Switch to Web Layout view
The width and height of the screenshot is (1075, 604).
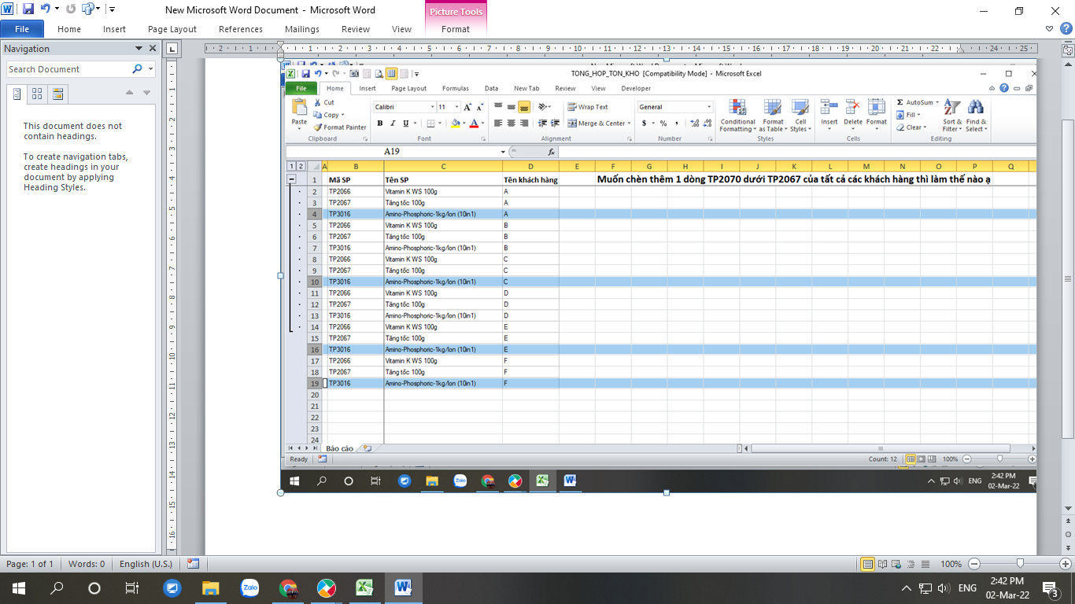coord(896,564)
